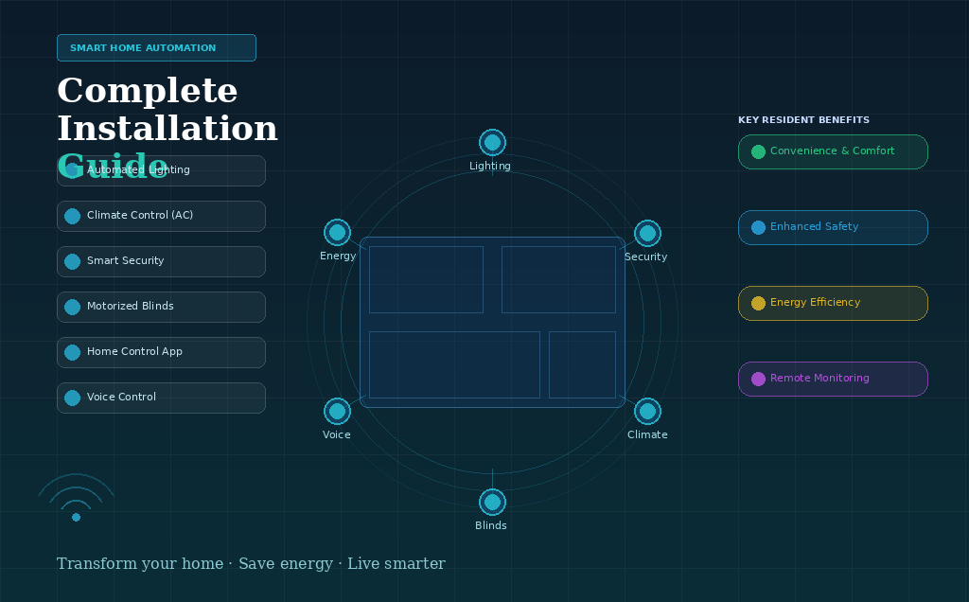Screen dimensions: 969x602
Task: Click the Voice node icon on the diagram
Action: coord(338,411)
